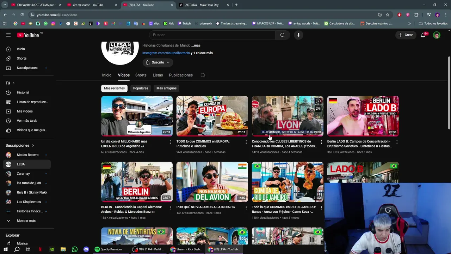451x254 pixels.
Task: Switch to the Inicio channel tab
Action: tap(107, 75)
